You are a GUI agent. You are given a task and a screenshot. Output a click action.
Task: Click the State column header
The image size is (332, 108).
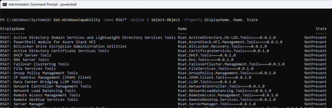(321, 29)
